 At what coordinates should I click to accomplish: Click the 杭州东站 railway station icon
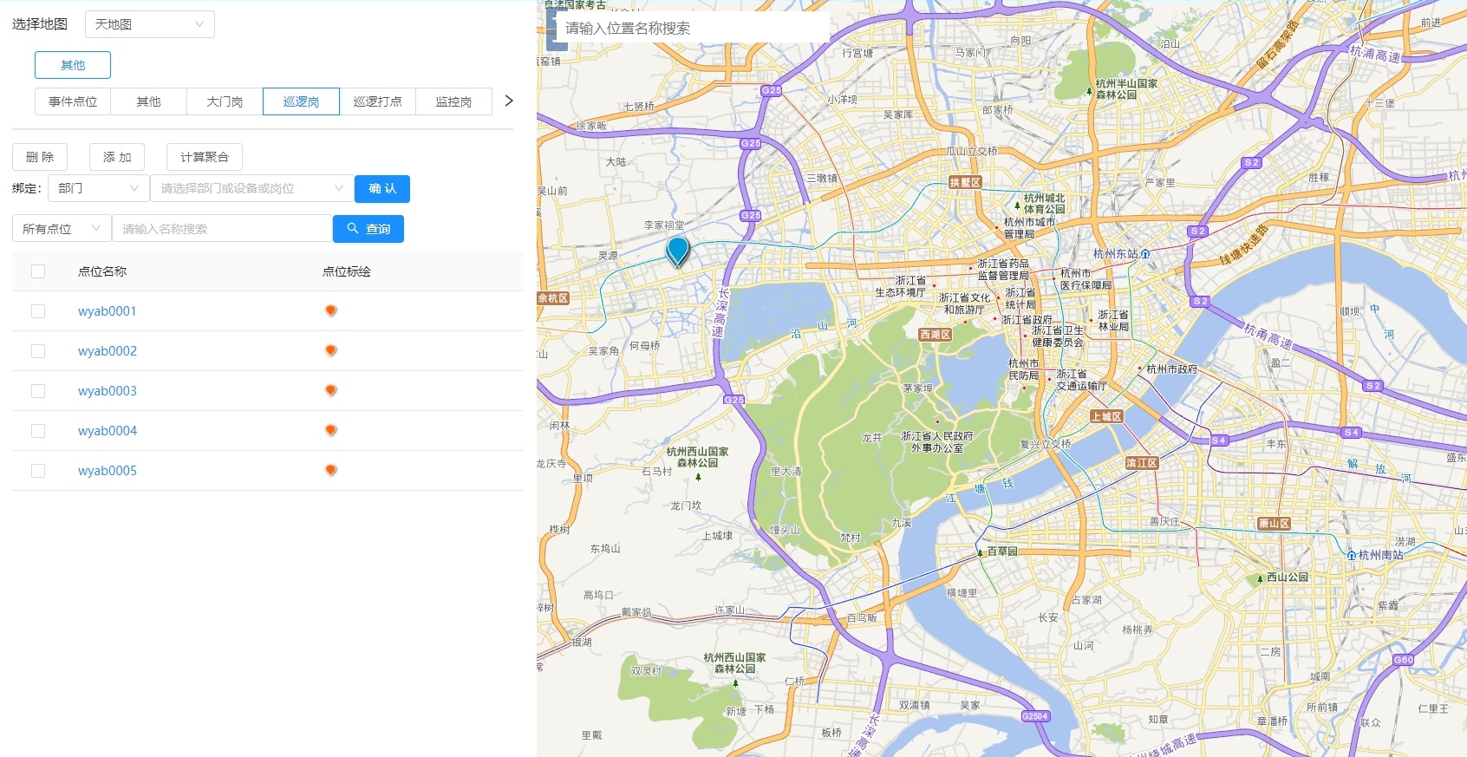click(1145, 254)
